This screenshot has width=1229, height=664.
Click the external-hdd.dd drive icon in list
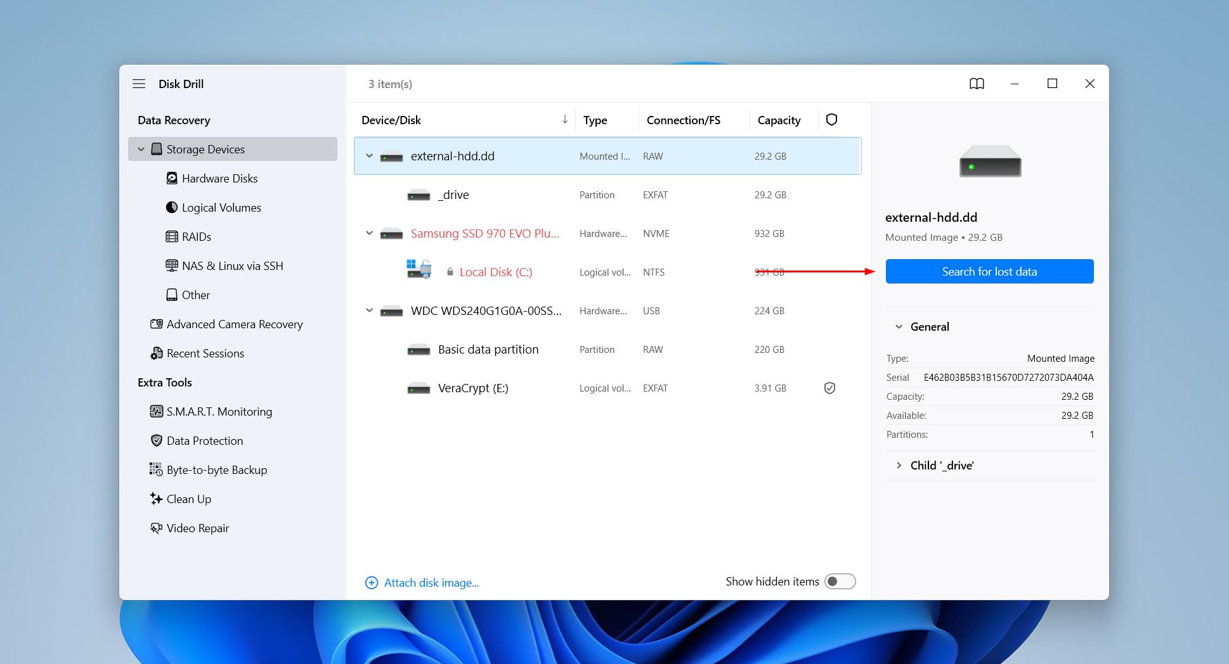[391, 156]
